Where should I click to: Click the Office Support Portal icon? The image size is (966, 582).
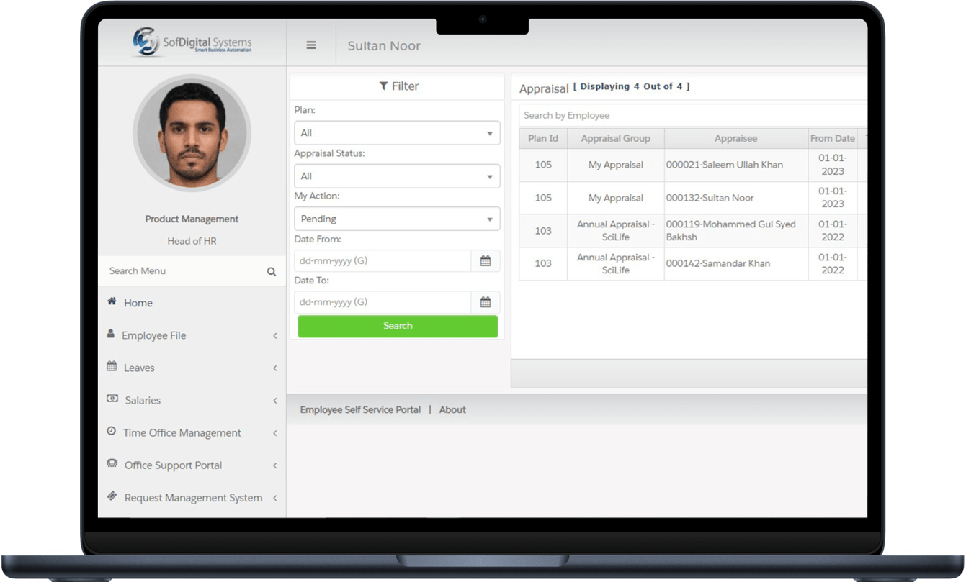click(x=111, y=464)
